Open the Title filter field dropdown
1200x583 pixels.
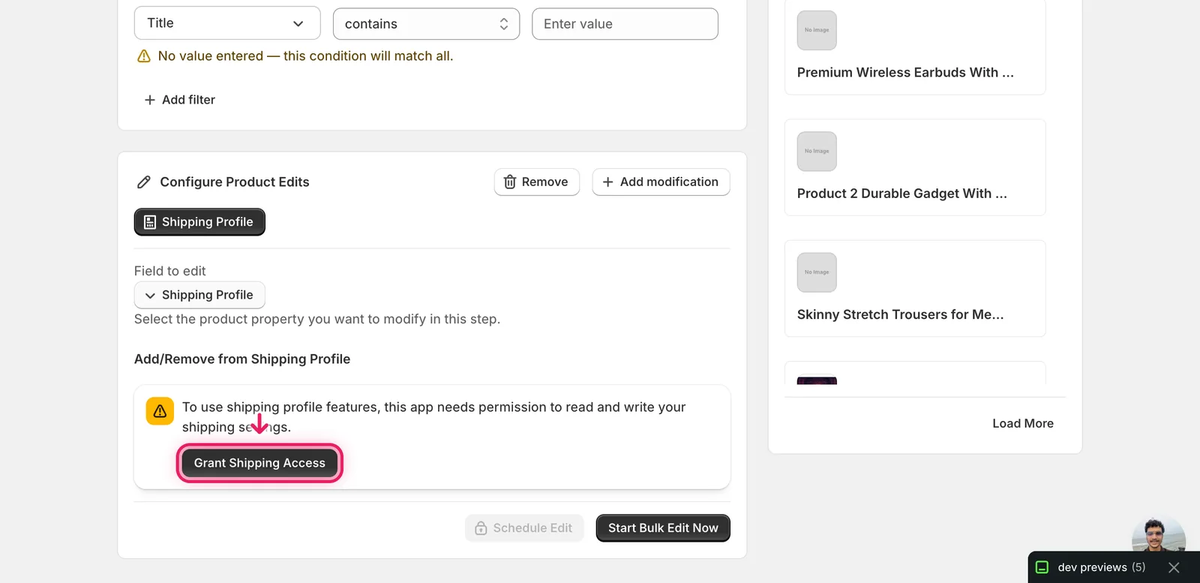pos(227,23)
